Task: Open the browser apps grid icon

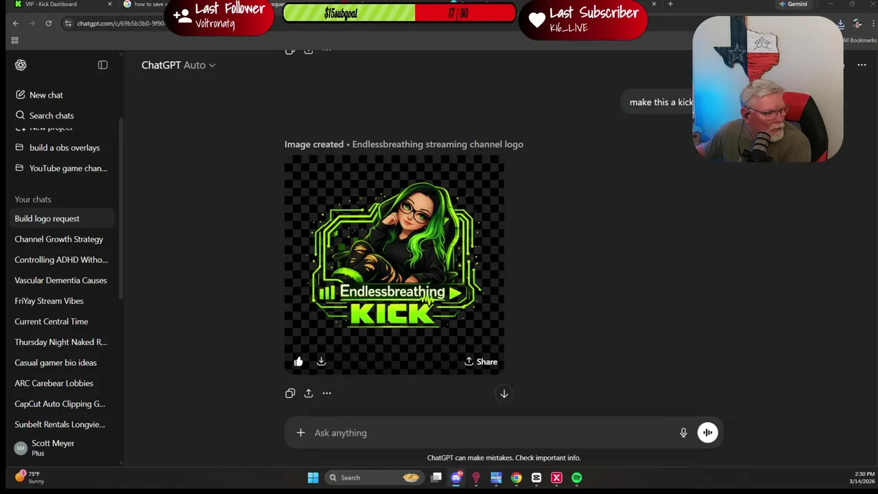Action: click(14, 40)
